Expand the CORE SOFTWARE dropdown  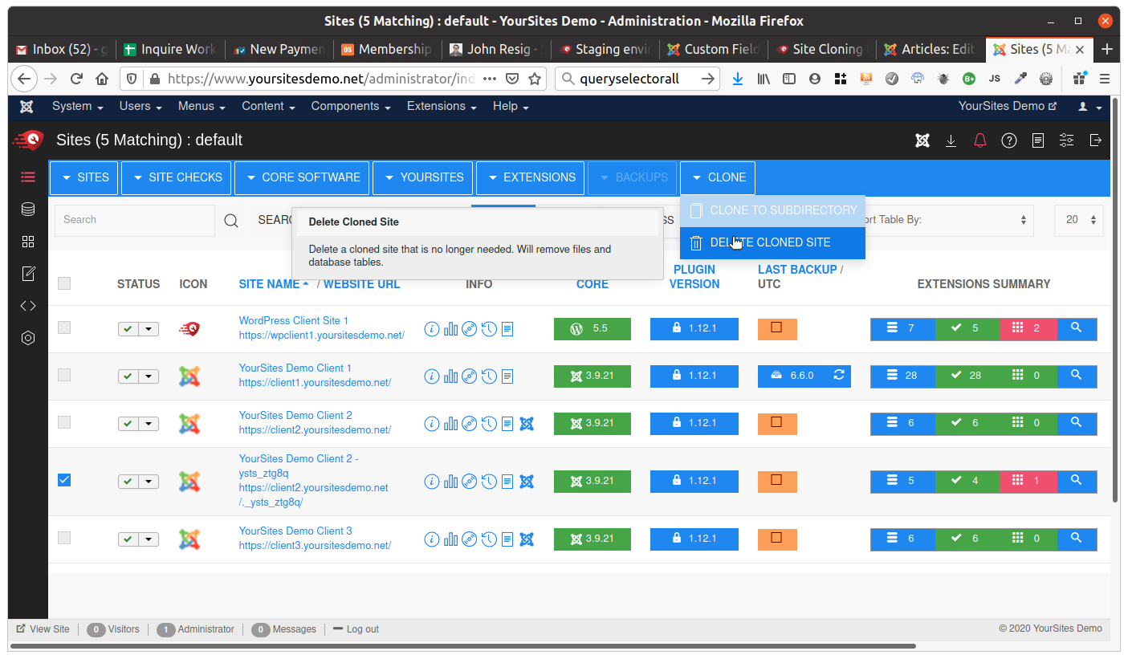point(302,177)
